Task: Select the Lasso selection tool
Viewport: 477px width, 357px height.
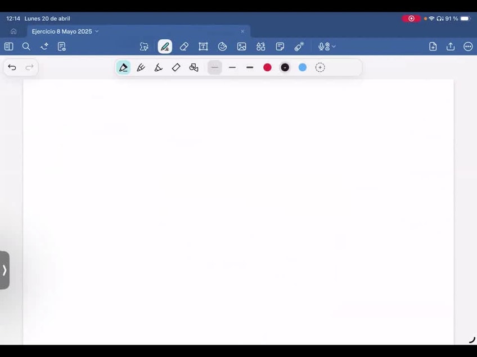Action: [144, 47]
